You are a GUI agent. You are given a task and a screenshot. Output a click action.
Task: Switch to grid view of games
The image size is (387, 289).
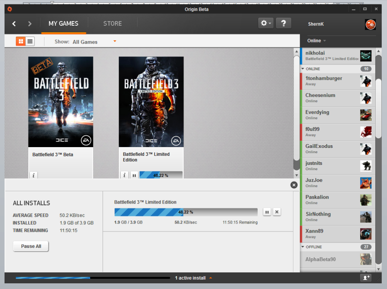21,41
